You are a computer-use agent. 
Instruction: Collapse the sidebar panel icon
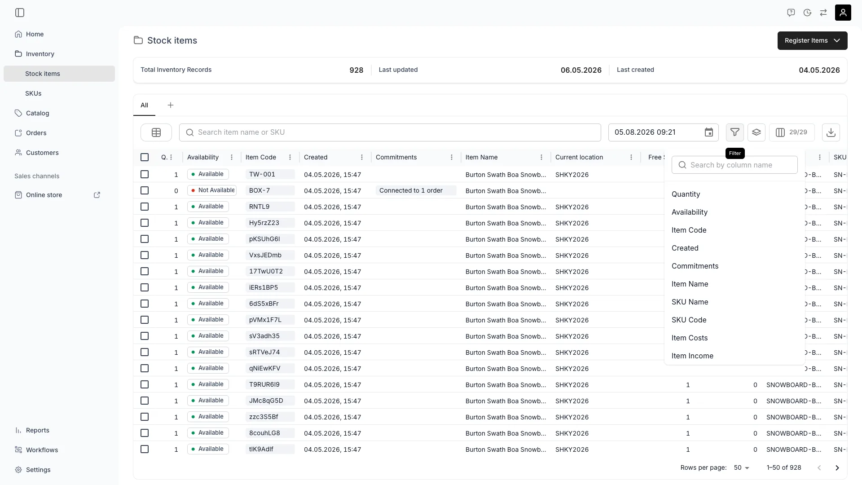pos(20,13)
